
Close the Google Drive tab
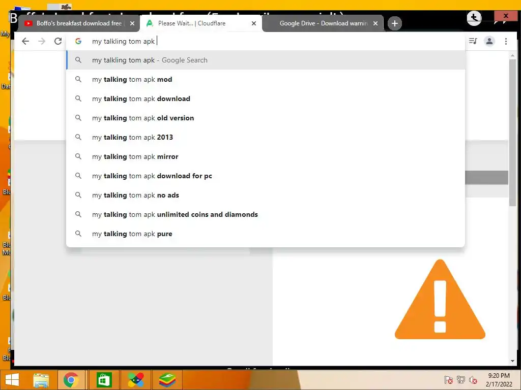point(375,23)
